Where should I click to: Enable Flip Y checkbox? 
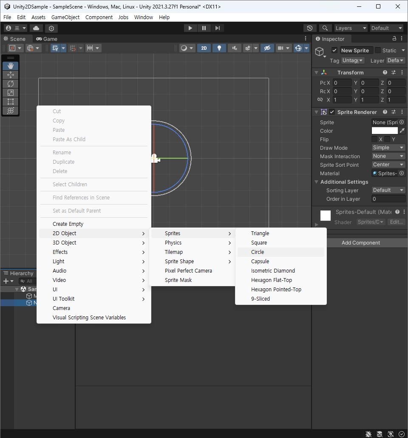point(387,139)
